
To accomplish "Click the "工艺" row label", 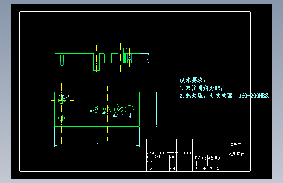I will click(x=149, y=169).
